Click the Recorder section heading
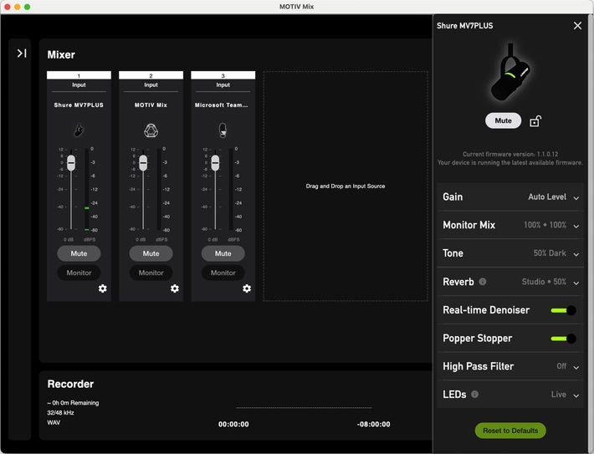594x454 pixels. coord(70,384)
